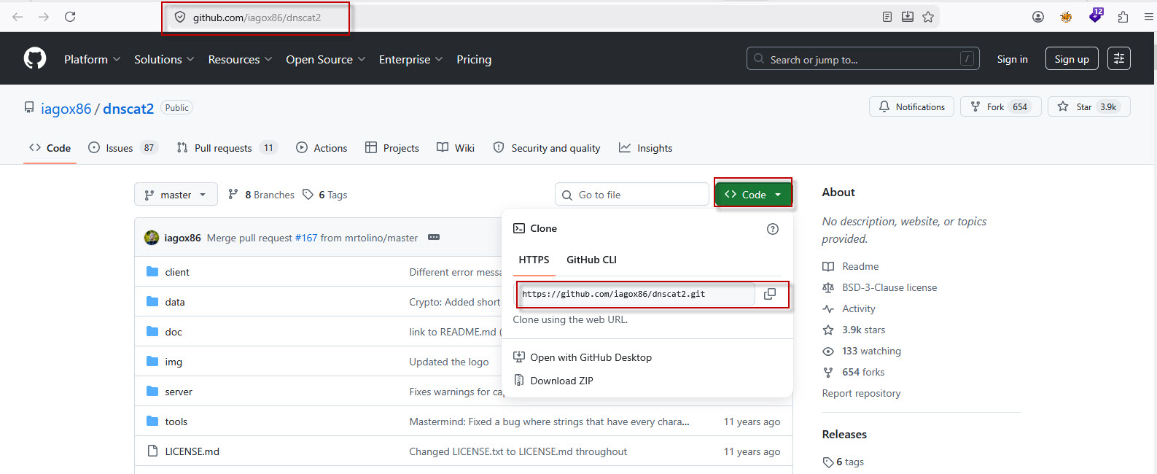
Task: Expand the Resources menu
Action: 240,59
